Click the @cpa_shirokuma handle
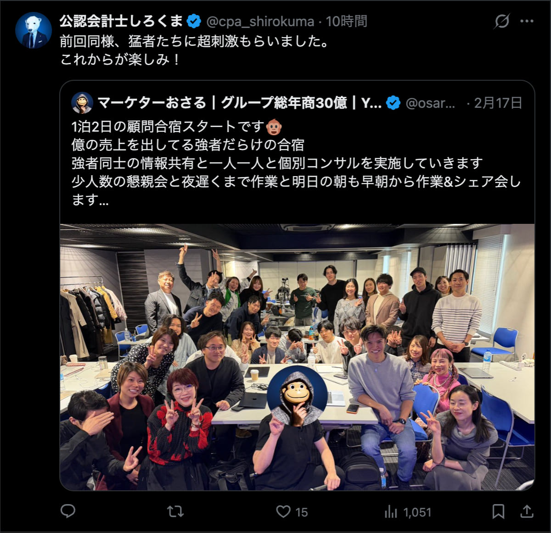Screen dimensions: 551x533 point(260,22)
